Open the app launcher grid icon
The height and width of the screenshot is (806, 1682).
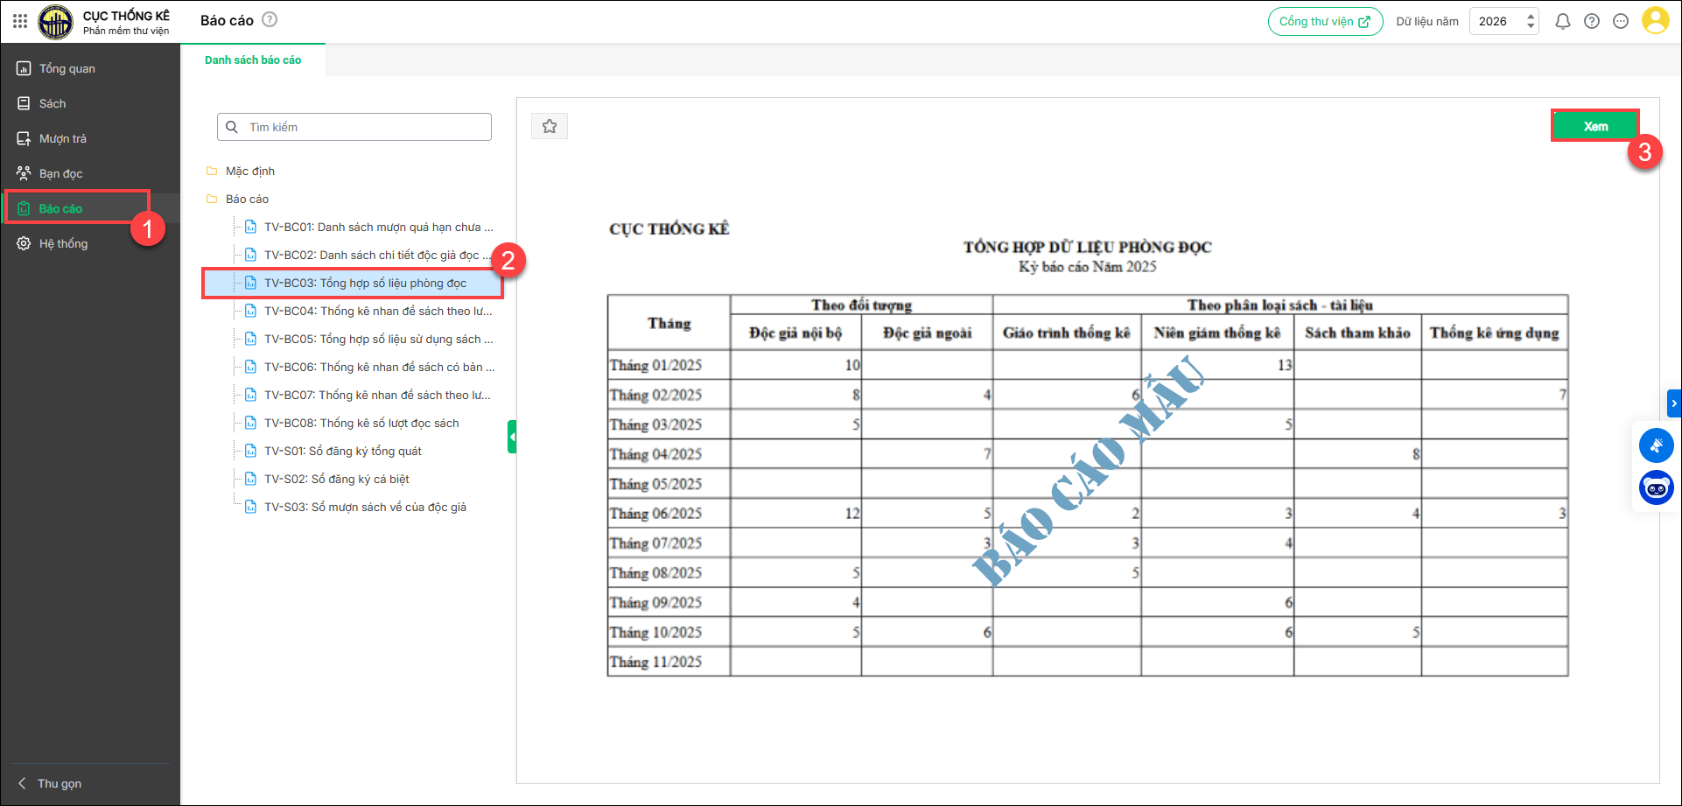click(x=20, y=20)
